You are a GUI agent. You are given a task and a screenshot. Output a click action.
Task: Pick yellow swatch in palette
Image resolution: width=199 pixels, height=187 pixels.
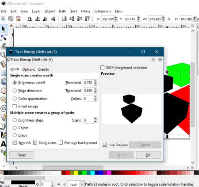point(76,173)
